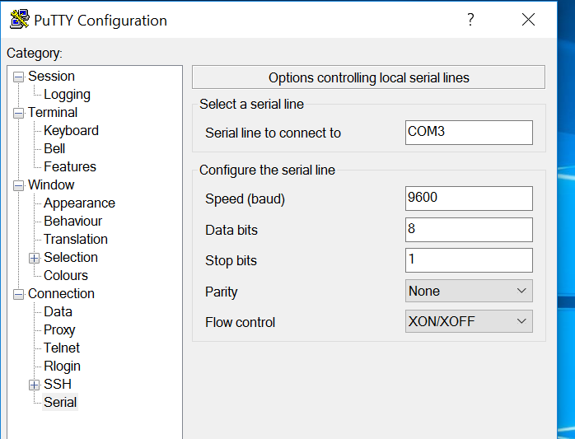Click the PuTTY icon in title bar

(x=19, y=20)
